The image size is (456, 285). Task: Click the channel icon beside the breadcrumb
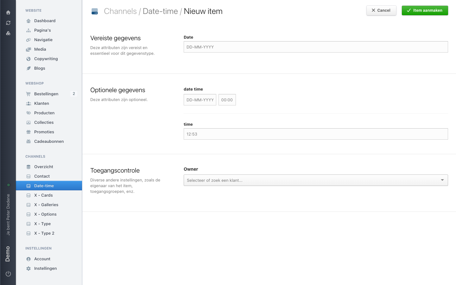pos(95,11)
